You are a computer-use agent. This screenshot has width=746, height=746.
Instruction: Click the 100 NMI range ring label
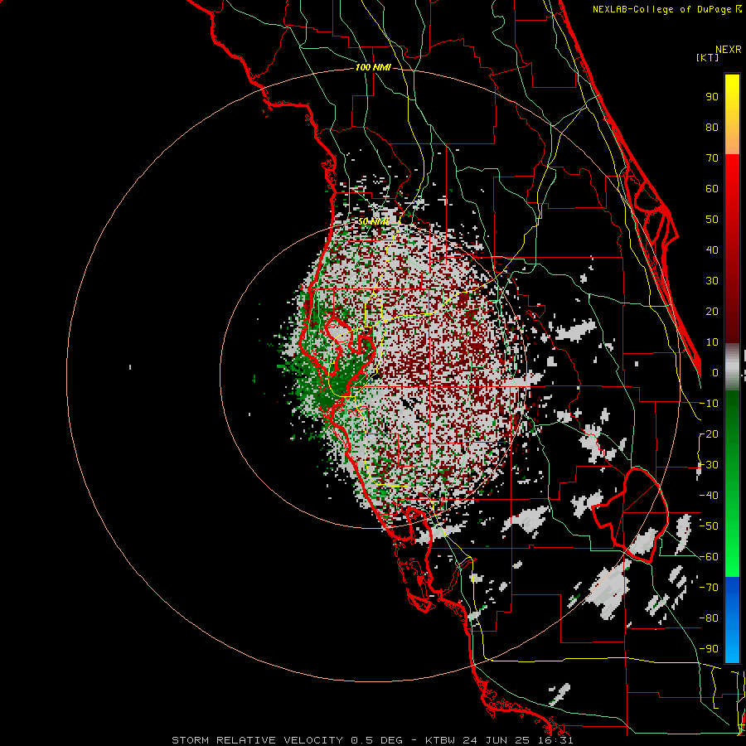tap(373, 68)
